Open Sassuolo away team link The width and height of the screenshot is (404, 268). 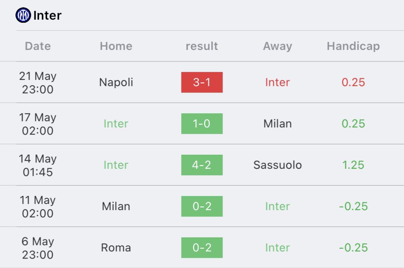(277, 165)
